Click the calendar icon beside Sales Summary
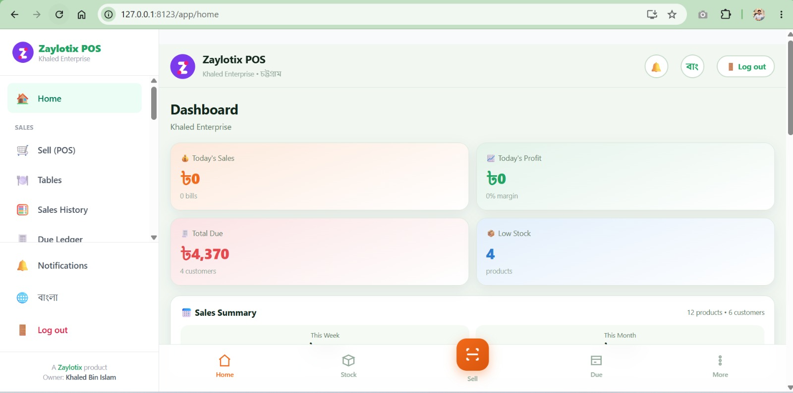 [186, 313]
